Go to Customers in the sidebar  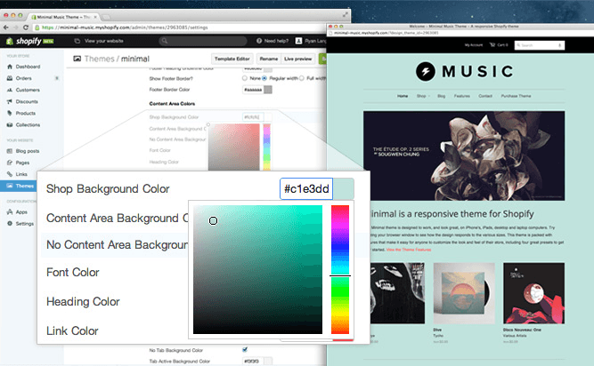pyautogui.click(x=27, y=90)
